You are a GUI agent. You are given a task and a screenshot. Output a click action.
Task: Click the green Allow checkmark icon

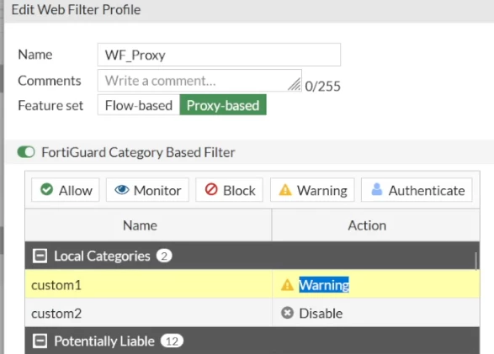46,190
